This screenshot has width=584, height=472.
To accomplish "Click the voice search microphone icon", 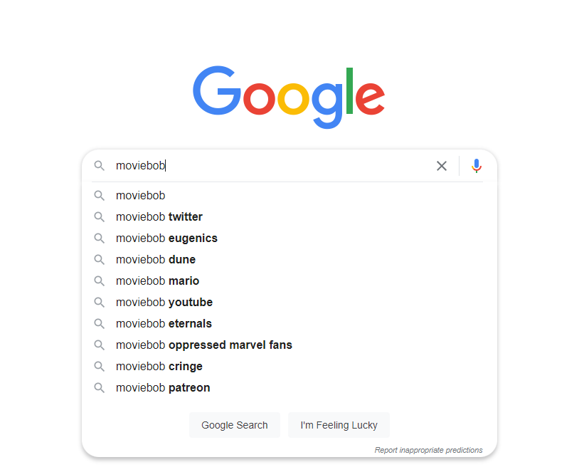I will pos(477,166).
